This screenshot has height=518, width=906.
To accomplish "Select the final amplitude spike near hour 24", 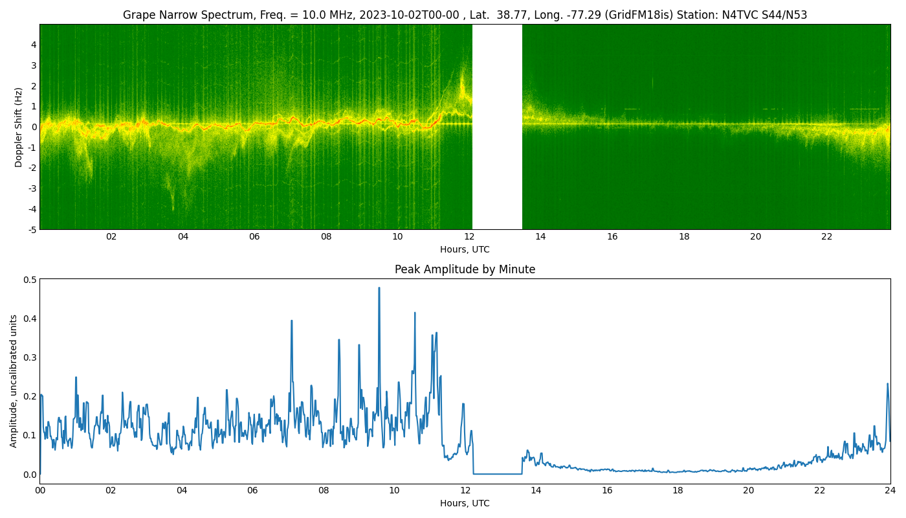I will pyautogui.click(x=887, y=385).
